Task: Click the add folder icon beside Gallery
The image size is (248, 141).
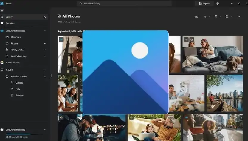Action: click(x=45, y=17)
